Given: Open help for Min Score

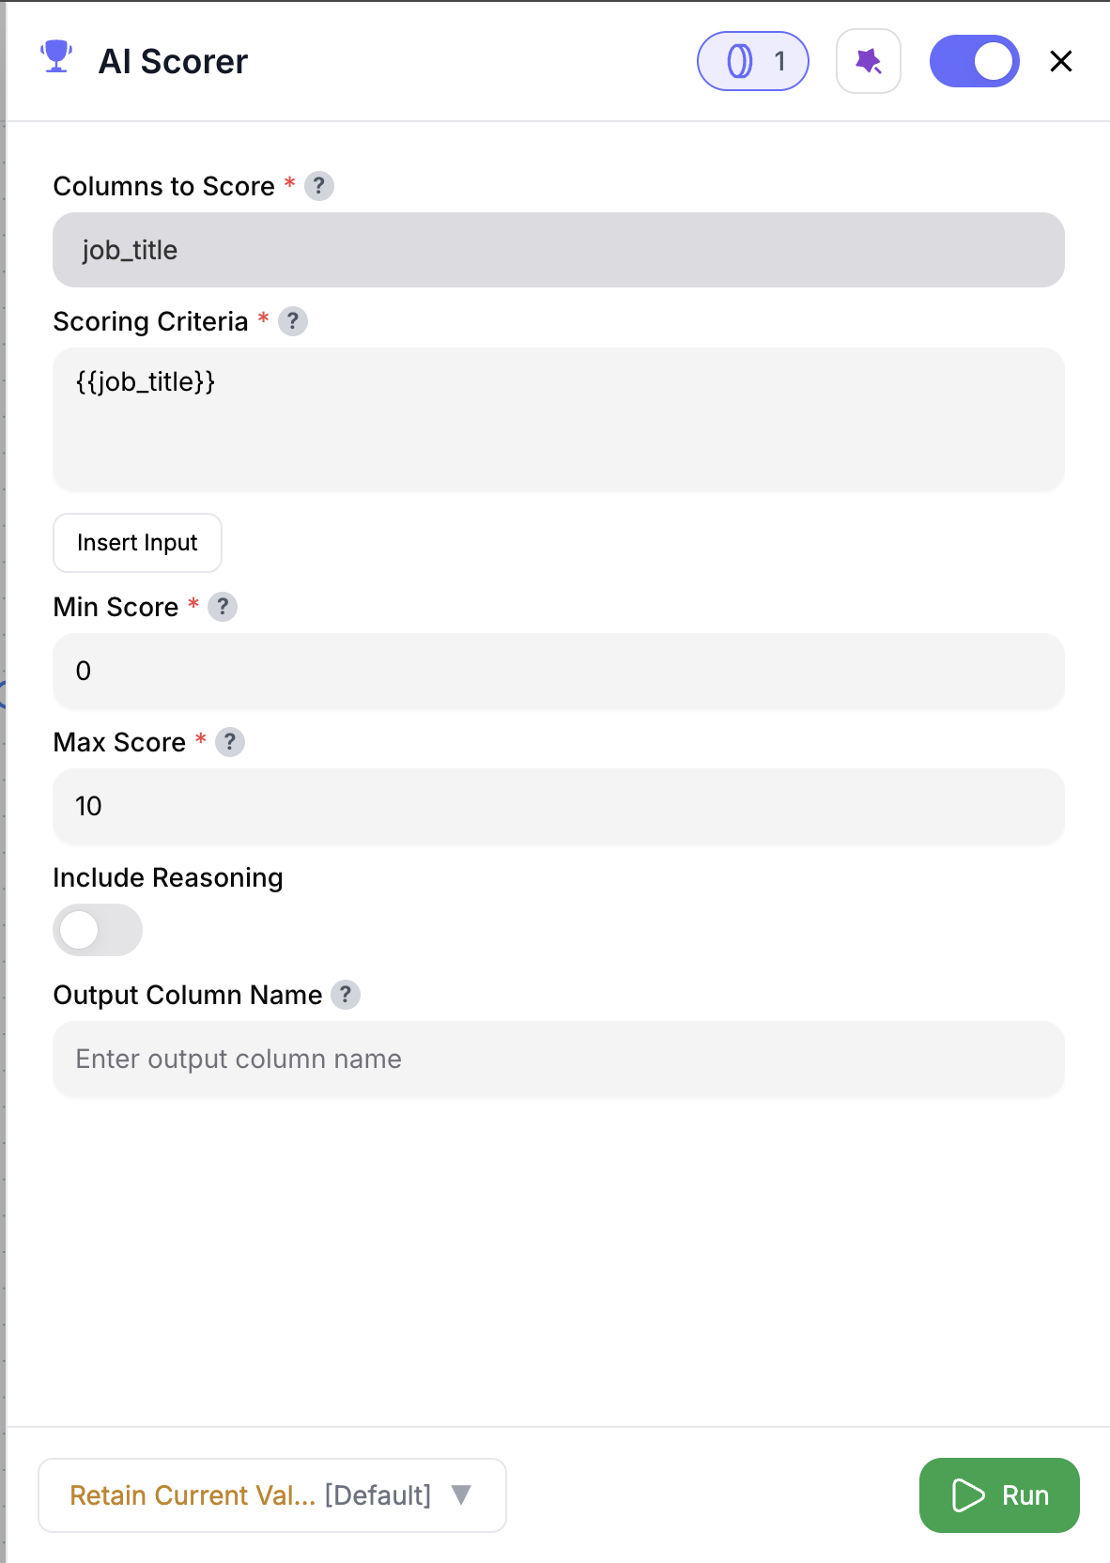Looking at the screenshot, I should pyautogui.click(x=223, y=607).
